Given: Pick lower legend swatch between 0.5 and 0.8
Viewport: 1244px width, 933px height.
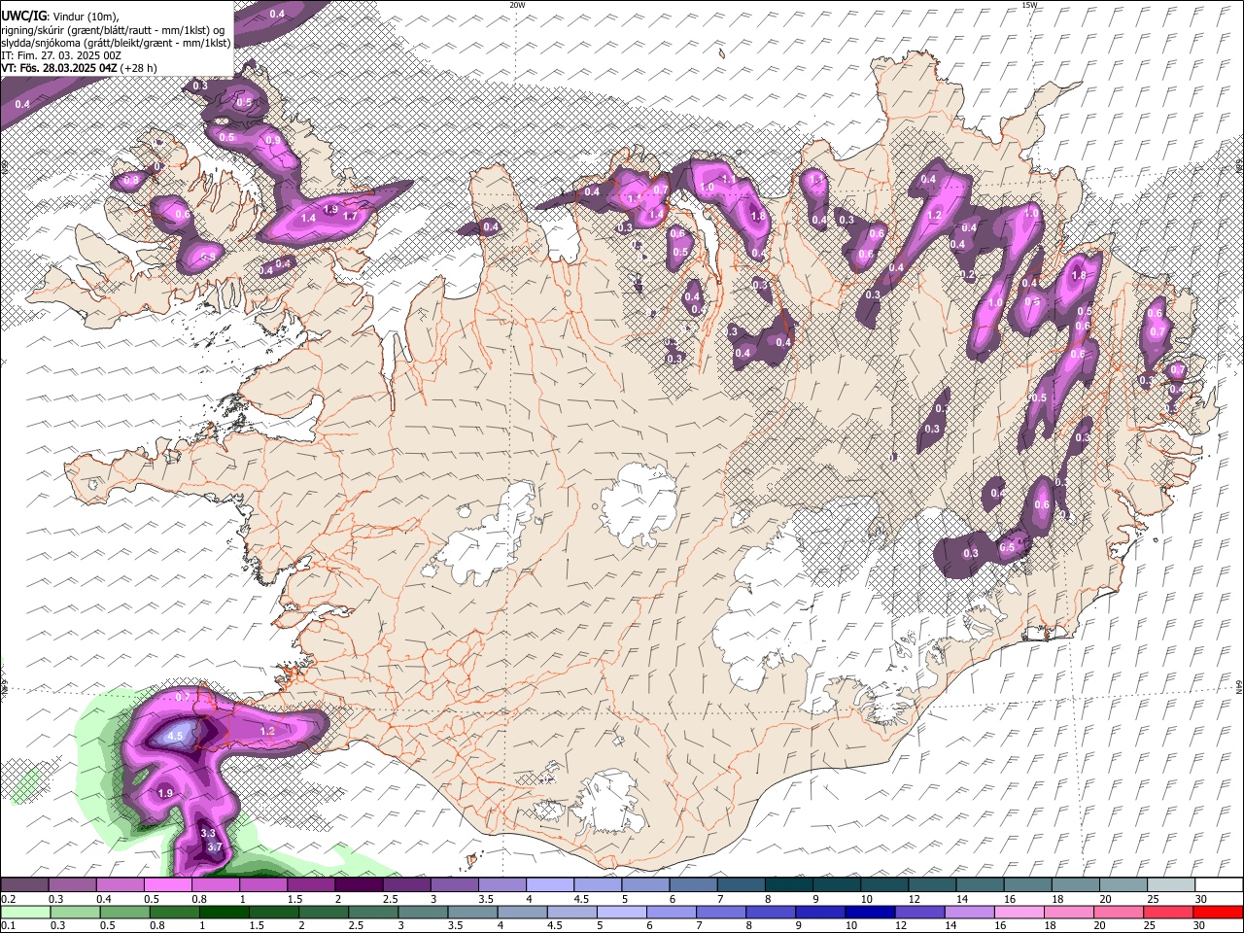Looking at the screenshot, I should tap(124, 912).
